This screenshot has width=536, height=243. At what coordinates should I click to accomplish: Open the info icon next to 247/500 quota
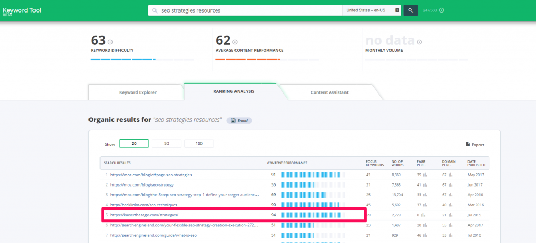pyautogui.click(x=442, y=10)
